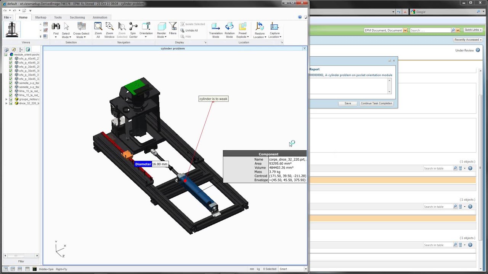Open the File menu
This screenshot has height=274, width=488.
(7, 18)
